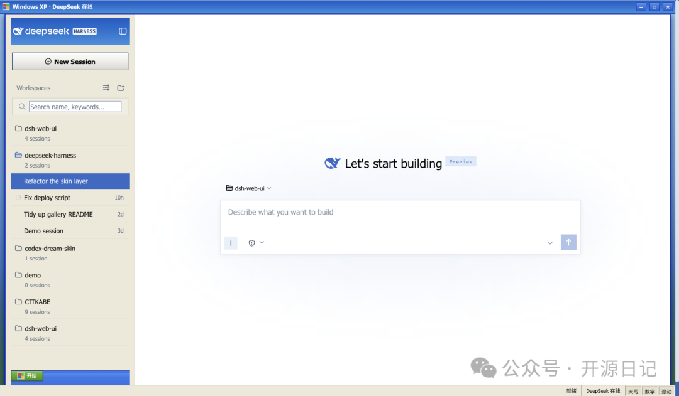The height and width of the screenshot is (396, 679).
Task: Collapse the sidebar with the panel icon
Action: tap(123, 31)
